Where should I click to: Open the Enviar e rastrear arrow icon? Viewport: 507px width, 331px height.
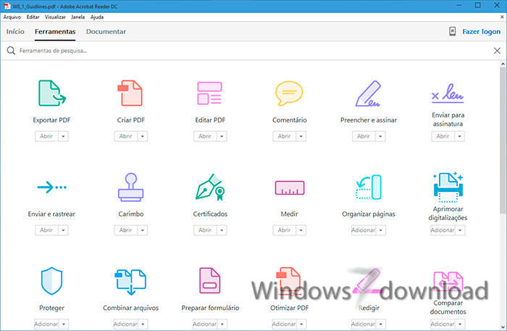click(x=51, y=187)
